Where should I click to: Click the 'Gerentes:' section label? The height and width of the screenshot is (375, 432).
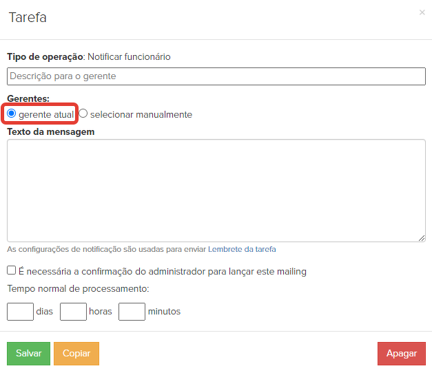point(28,99)
